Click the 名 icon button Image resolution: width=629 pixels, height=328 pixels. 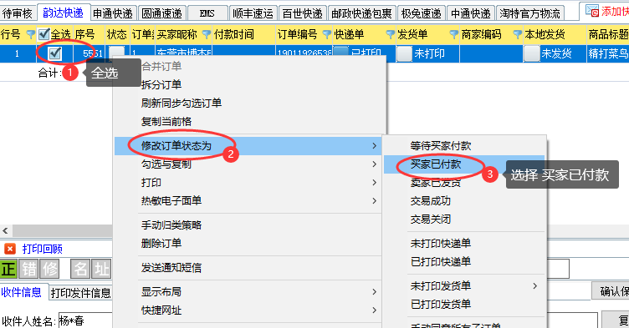(x=80, y=269)
